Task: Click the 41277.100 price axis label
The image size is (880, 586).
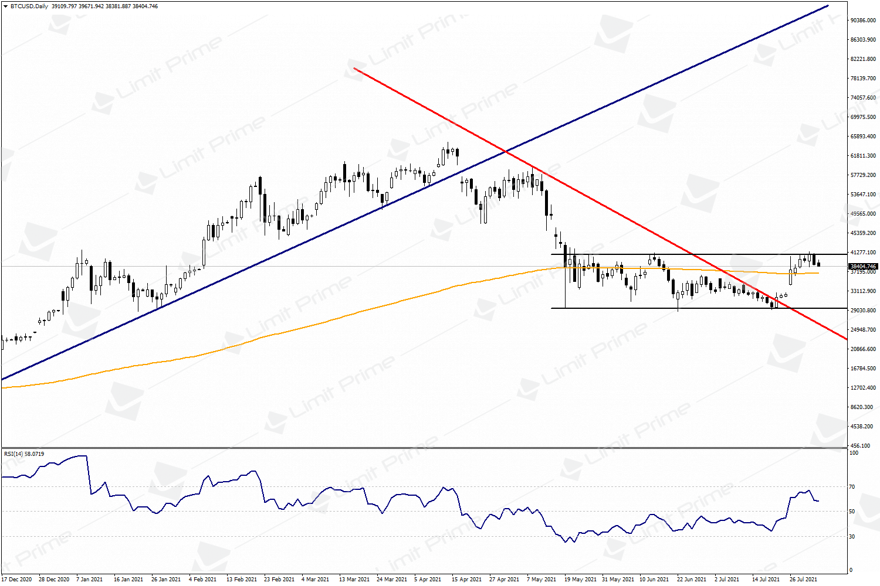Action: pos(864,253)
